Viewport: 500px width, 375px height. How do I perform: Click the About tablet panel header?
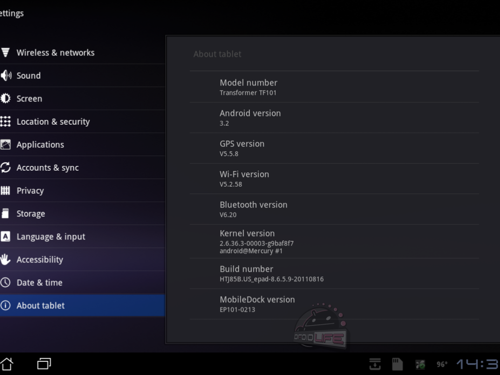[x=217, y=54]
